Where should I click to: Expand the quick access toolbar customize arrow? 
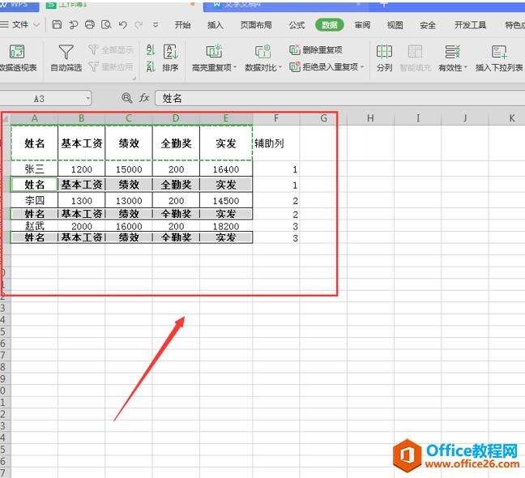pos(156,25)
